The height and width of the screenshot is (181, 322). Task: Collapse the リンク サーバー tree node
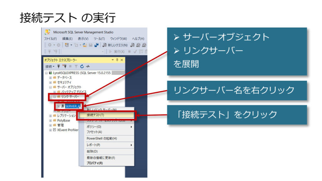54,97
